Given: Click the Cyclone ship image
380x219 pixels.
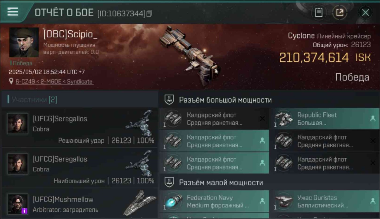Looking at the screenshot, I should (190, 55).
